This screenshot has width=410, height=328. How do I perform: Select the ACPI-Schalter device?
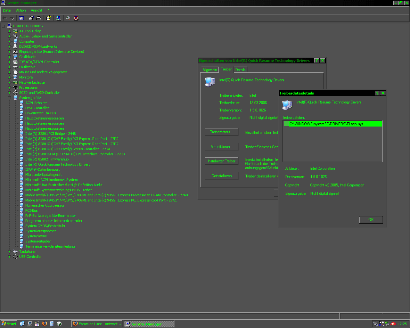tap(36, 103)
